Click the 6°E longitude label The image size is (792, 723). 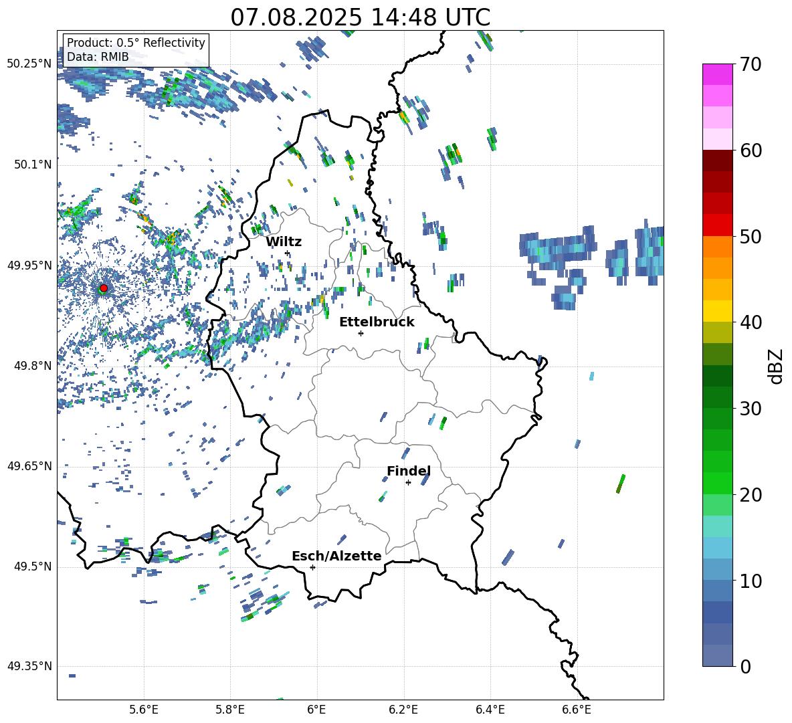(x=316, y=710)
